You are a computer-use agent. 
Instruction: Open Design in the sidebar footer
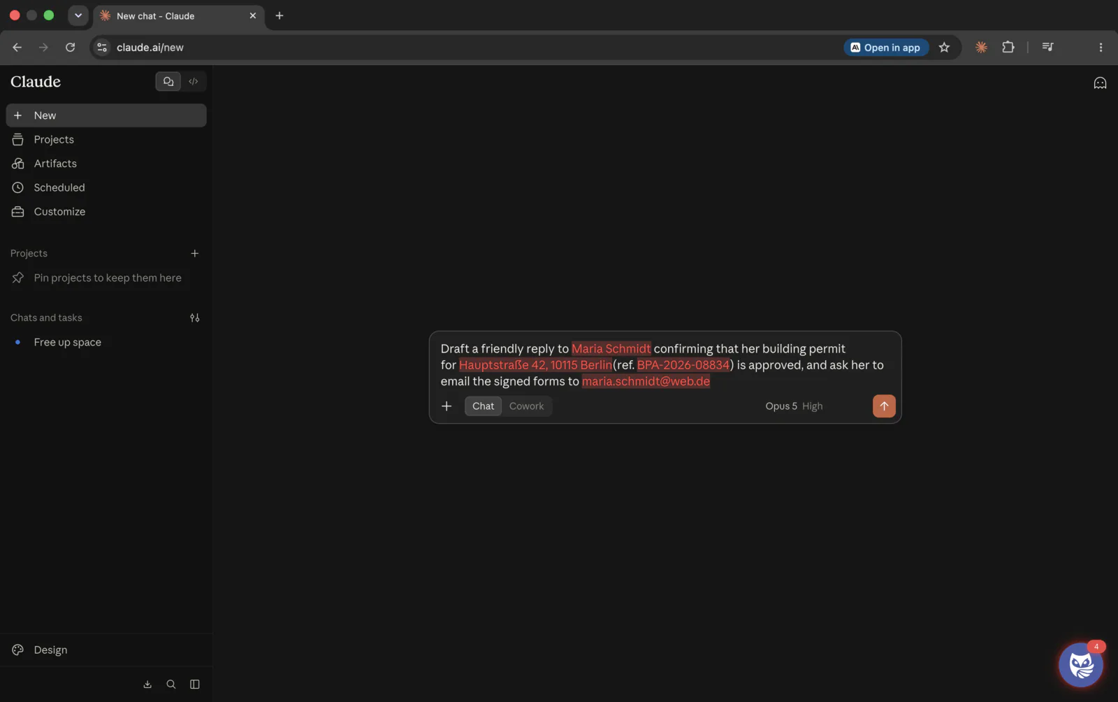tap(106, 650)
